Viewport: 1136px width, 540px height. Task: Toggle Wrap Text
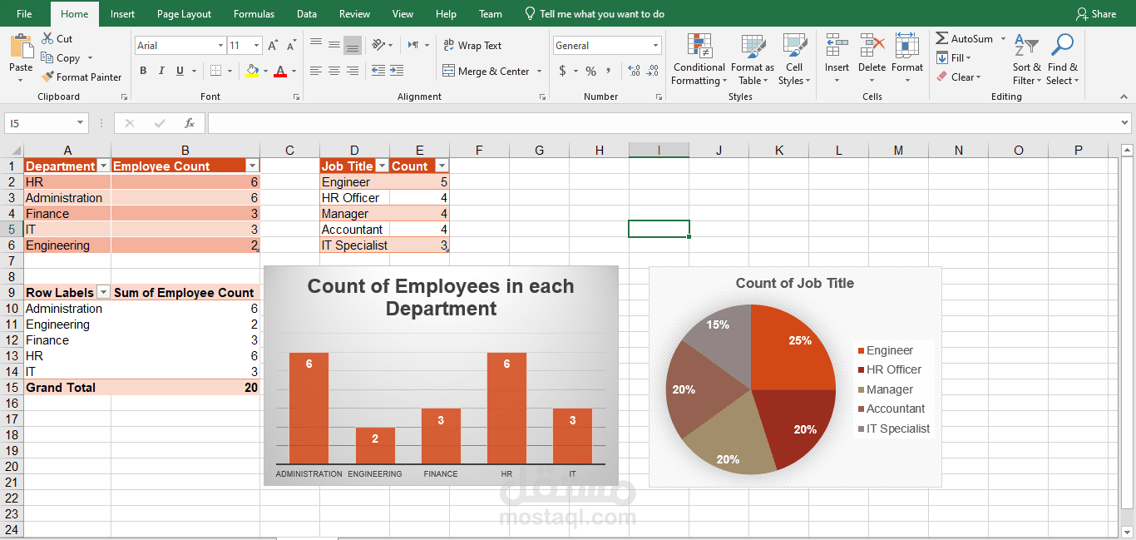point(472,45)
